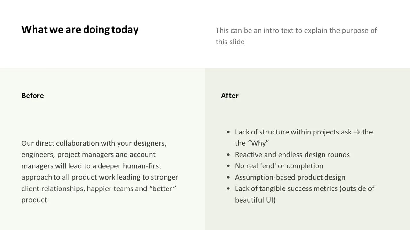This screenshot has width=410, height=230.
Task: Click the arrow symbol in the first bullet
Action: 357,132
